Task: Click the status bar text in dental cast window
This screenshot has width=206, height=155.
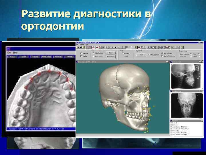Action: [37, 129]
